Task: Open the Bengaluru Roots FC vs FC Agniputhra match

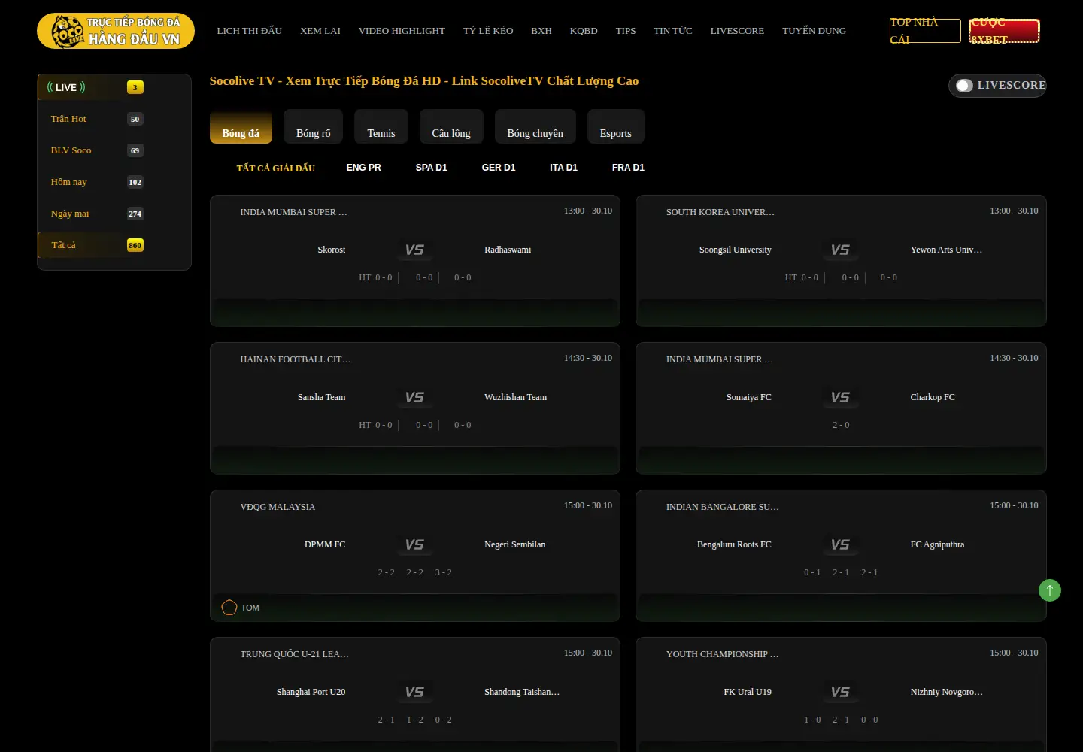Action: 841,556
